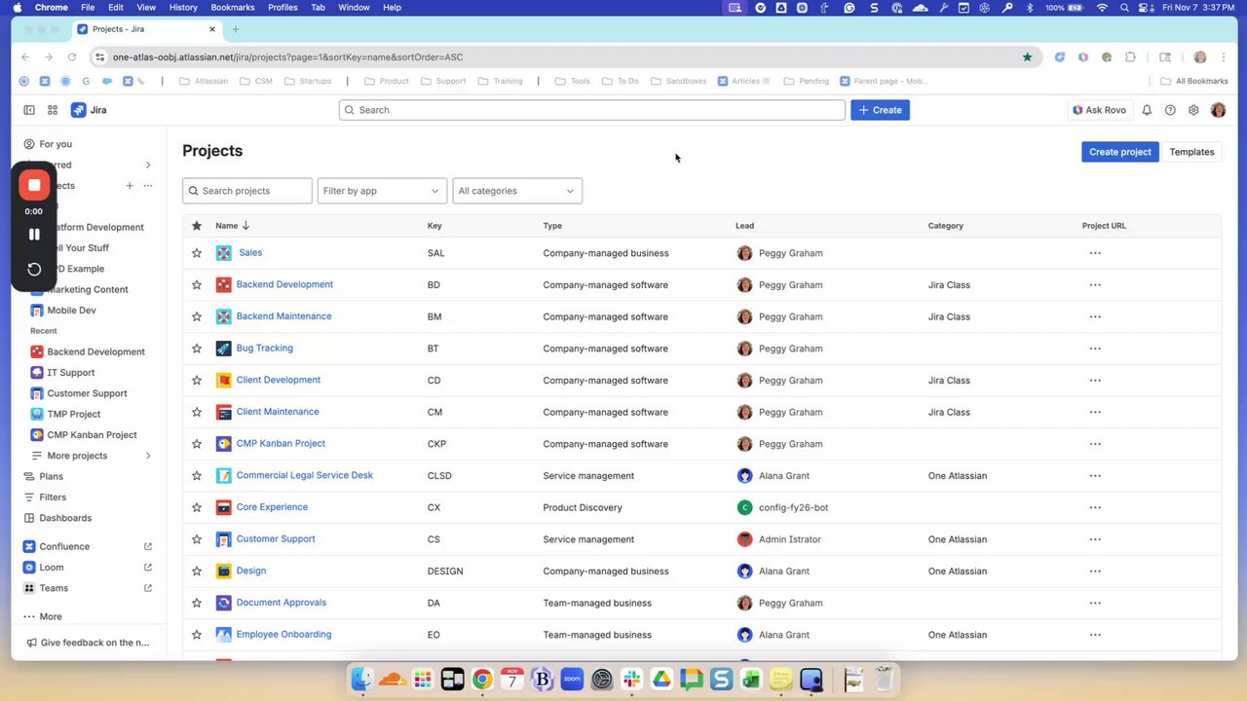Open the user profile avatar in Jira header
This screenshot has height=701, width=1247.
[1218, 110]
